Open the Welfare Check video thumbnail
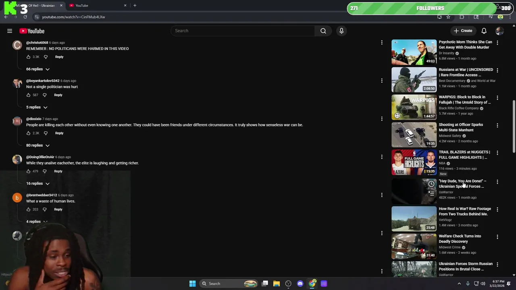516x290 pixels. click(x=414, y=246)
